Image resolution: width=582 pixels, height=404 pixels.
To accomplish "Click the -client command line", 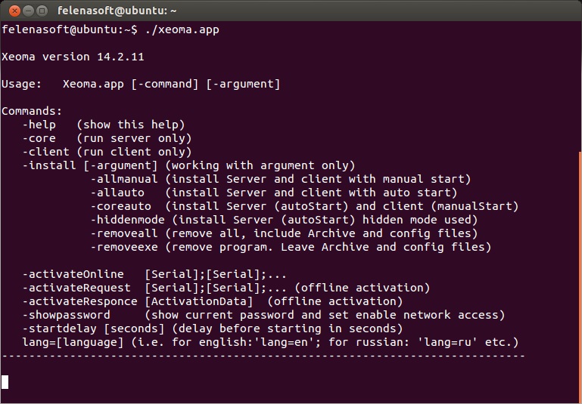I will (x=107, y=152).
